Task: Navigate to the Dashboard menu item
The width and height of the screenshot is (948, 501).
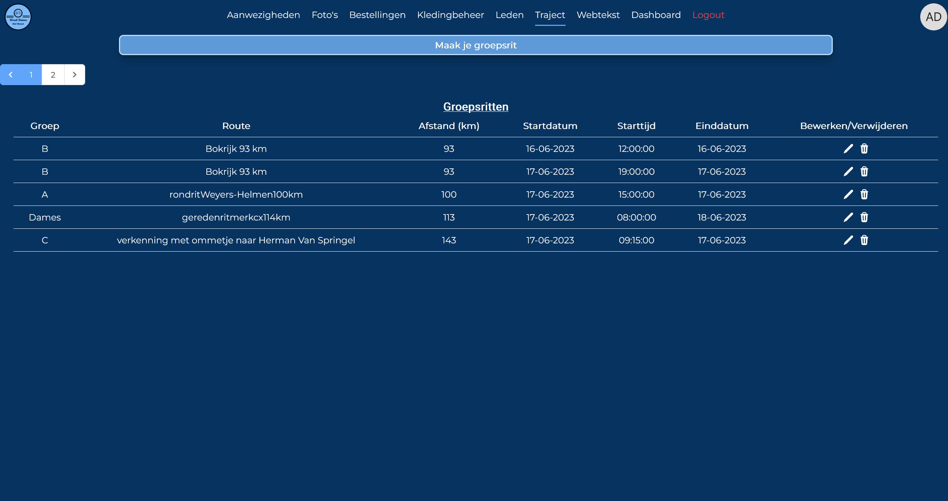Action: (x=656, y=15)
